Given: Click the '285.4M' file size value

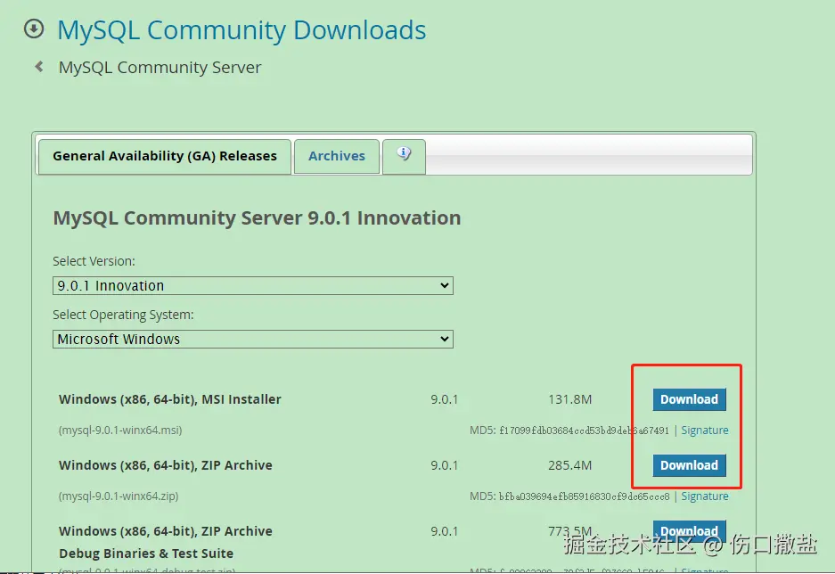Looking at the screenshot, I should coord(569,465).
